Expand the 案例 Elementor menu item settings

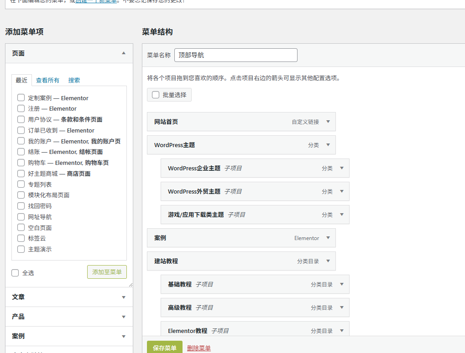tap(328, 238)
